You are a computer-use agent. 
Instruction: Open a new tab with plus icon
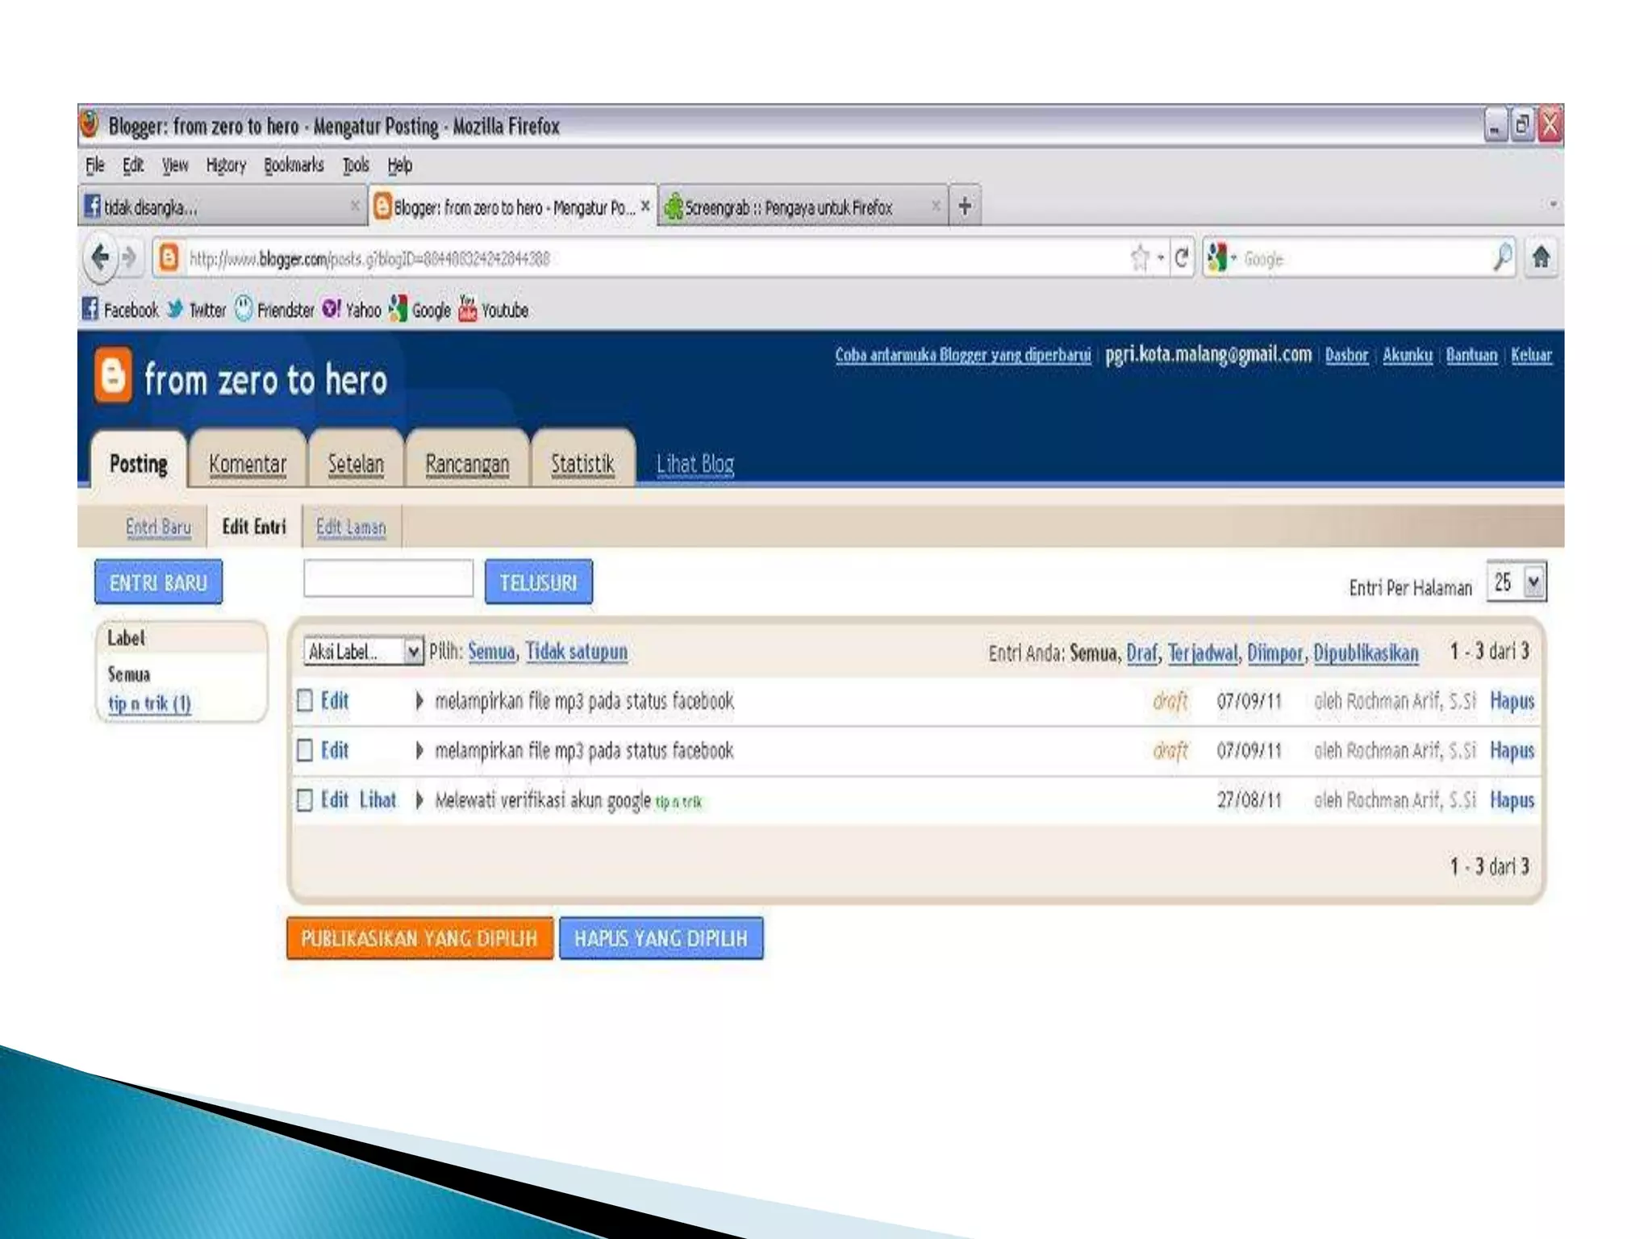pos(965,206)
